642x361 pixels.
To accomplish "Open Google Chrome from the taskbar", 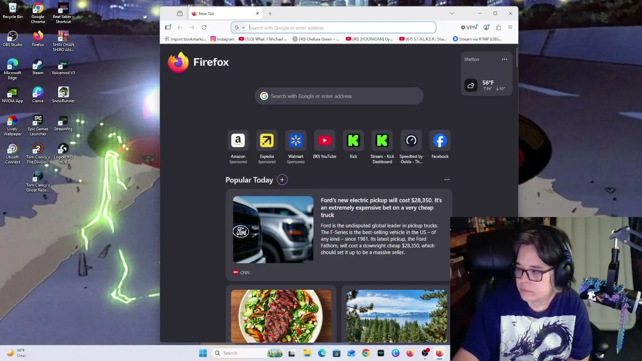I will [366, 353].
